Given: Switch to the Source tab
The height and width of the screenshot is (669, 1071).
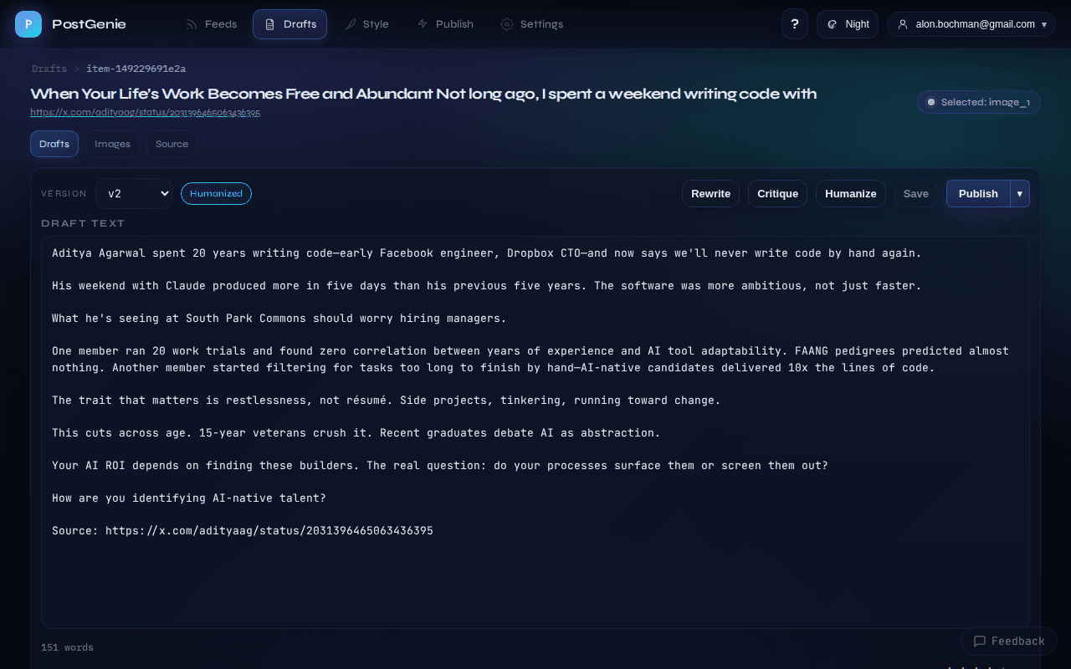Looking at the screenshot, I should 171,143.
